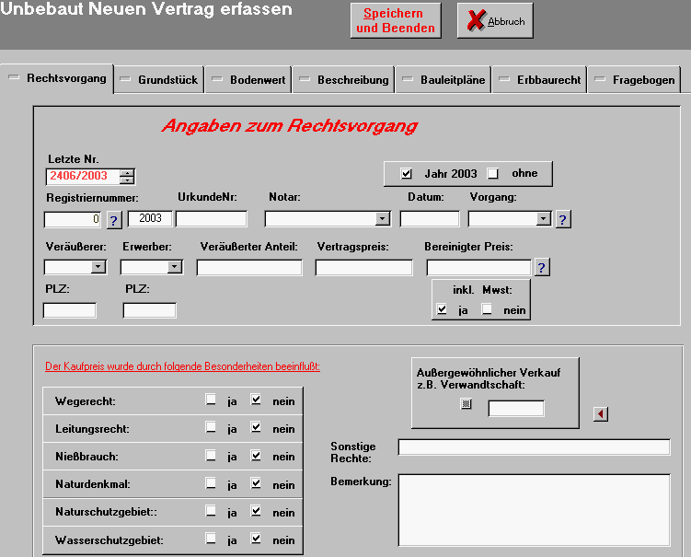Check Naturdenkmal ja checkbox

tap(211, 483)
